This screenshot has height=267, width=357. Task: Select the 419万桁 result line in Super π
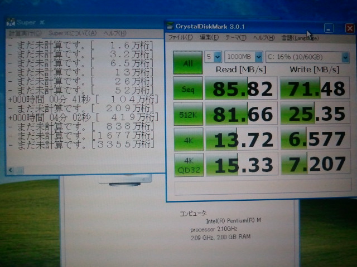pyautogui.click(x=83, y=117)
